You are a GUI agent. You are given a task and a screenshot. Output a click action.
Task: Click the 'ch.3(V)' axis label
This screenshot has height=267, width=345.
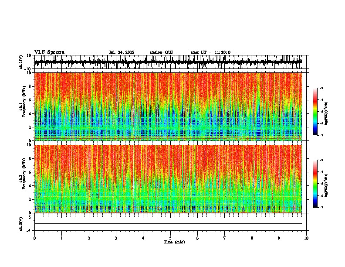pyautogui.click(x=21, y=224)
